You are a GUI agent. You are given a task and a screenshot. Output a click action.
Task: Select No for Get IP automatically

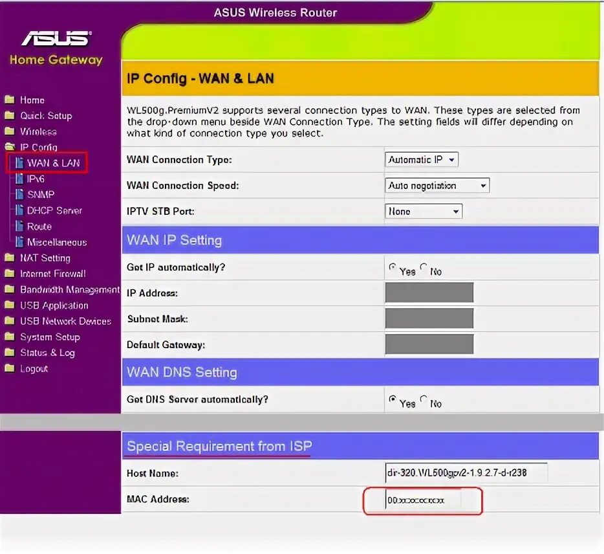tap(424, 267)
